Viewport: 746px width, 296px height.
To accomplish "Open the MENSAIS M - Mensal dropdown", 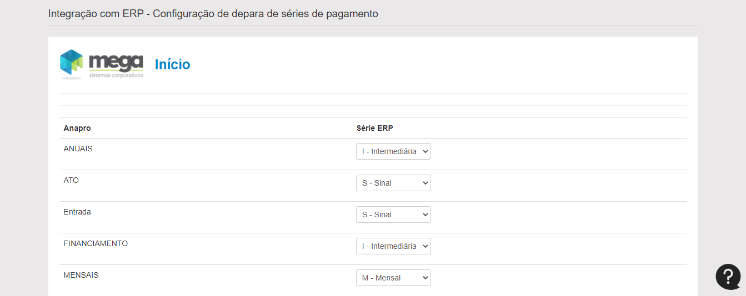I will click(393, 278).
